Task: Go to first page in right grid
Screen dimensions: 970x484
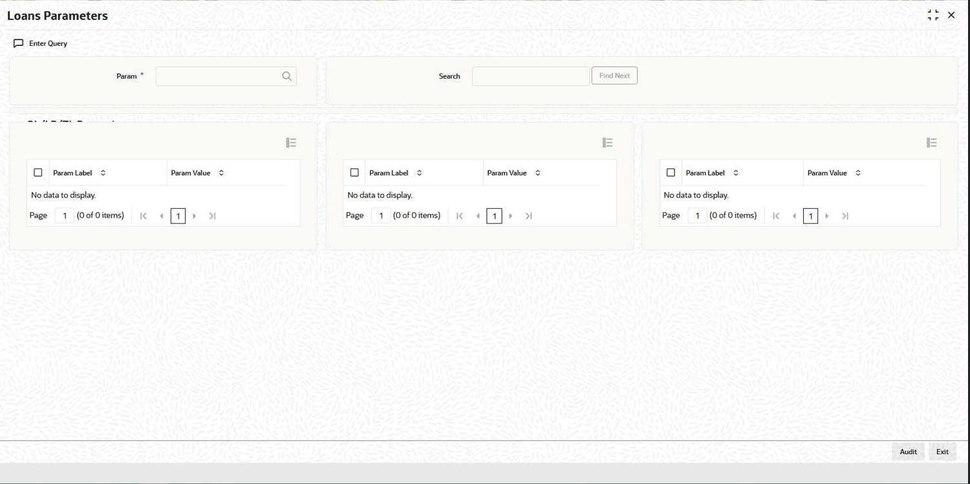Action: 776,216
